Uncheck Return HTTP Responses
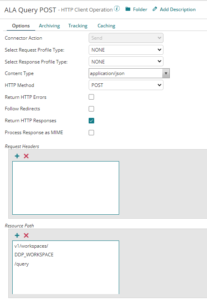207x302 pixels. [91, 121]
